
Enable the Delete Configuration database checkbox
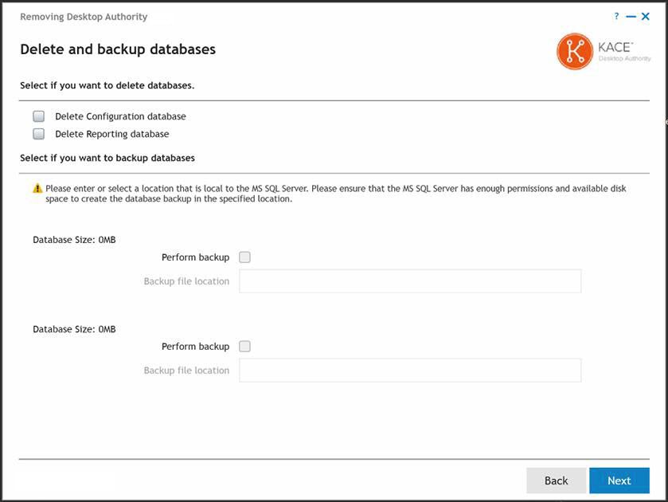click(39, 116)
